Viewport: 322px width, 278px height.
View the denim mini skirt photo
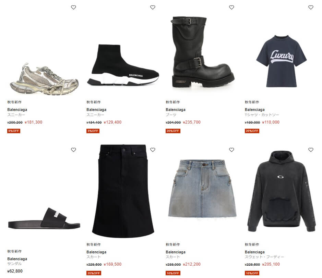tap(202, 188)
